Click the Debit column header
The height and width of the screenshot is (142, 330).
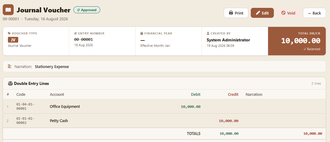click(196, 95)
